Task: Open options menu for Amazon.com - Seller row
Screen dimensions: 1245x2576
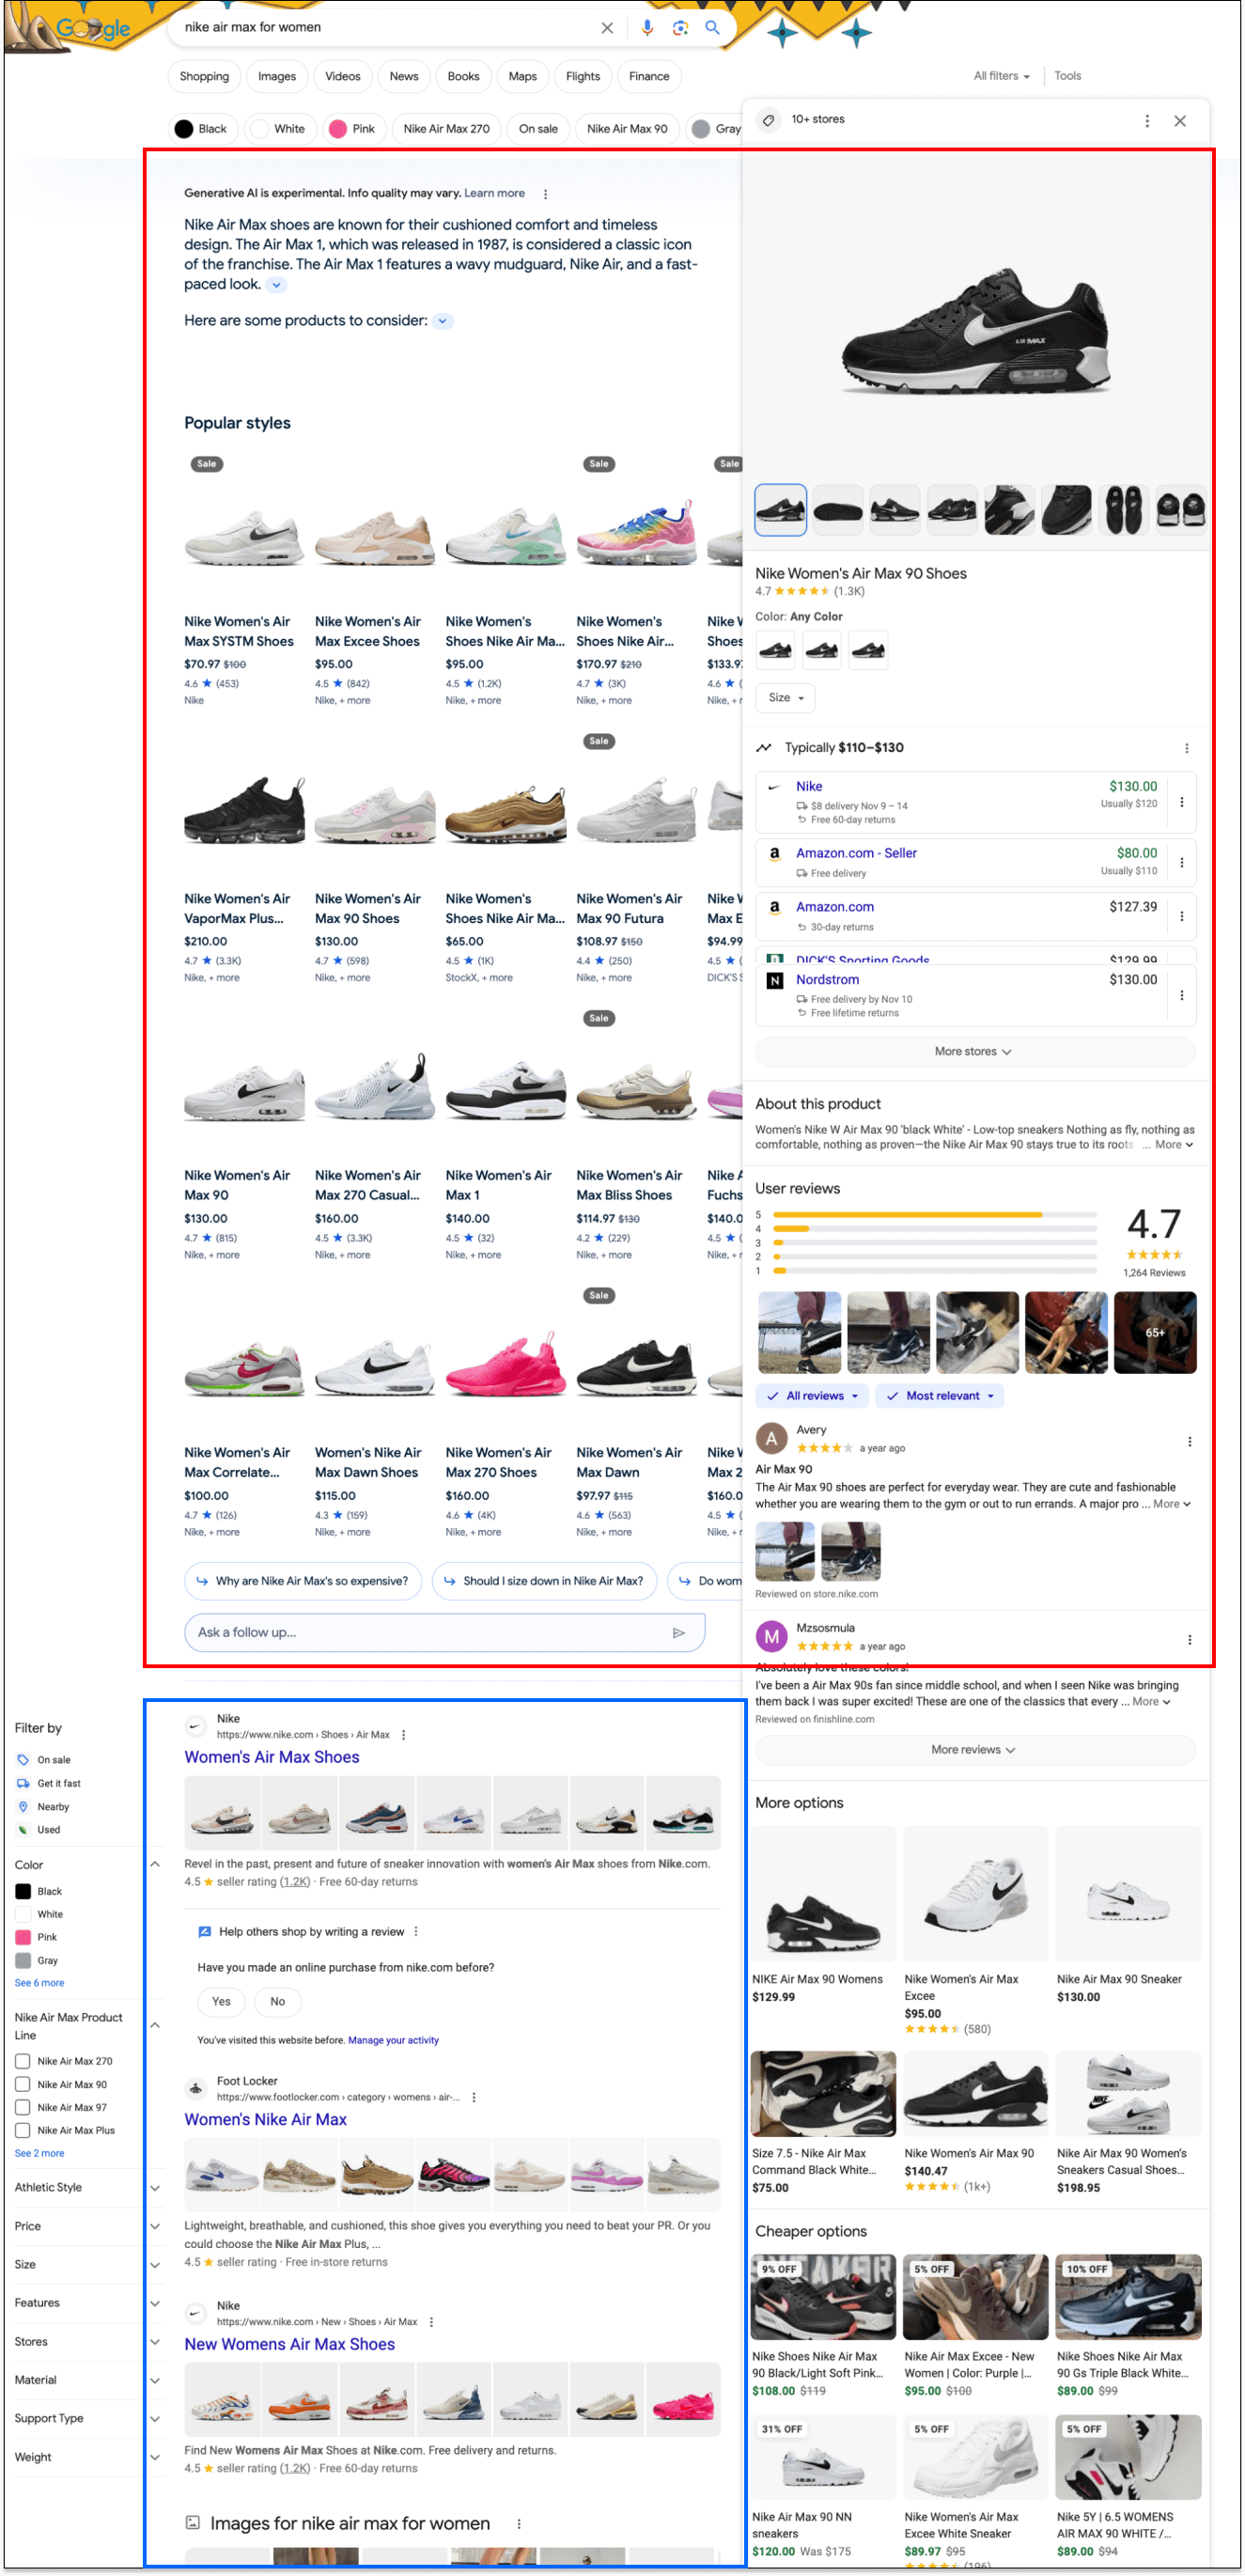Action: coord(1182,862)
